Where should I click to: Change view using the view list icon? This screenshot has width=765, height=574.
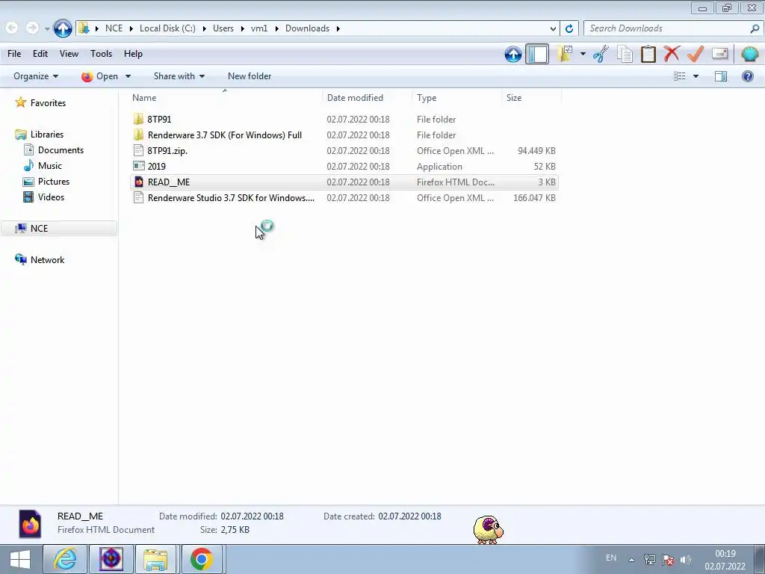[680, 76]
